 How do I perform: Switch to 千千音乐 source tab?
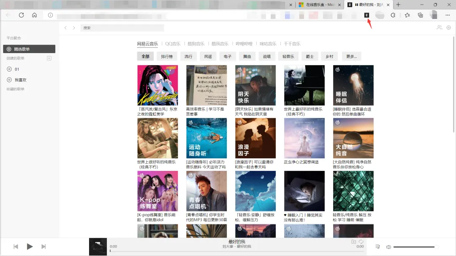point(292,44)
